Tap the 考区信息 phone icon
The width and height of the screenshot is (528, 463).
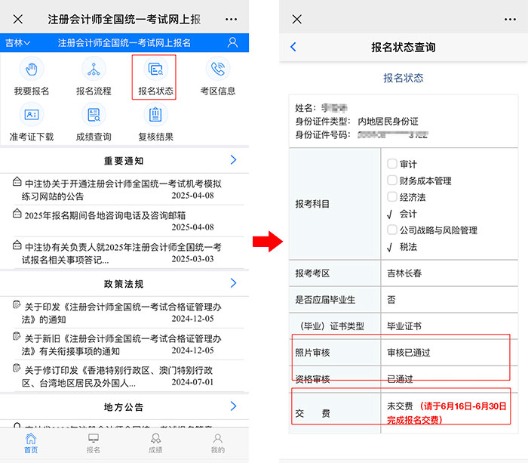pos(218,70)
